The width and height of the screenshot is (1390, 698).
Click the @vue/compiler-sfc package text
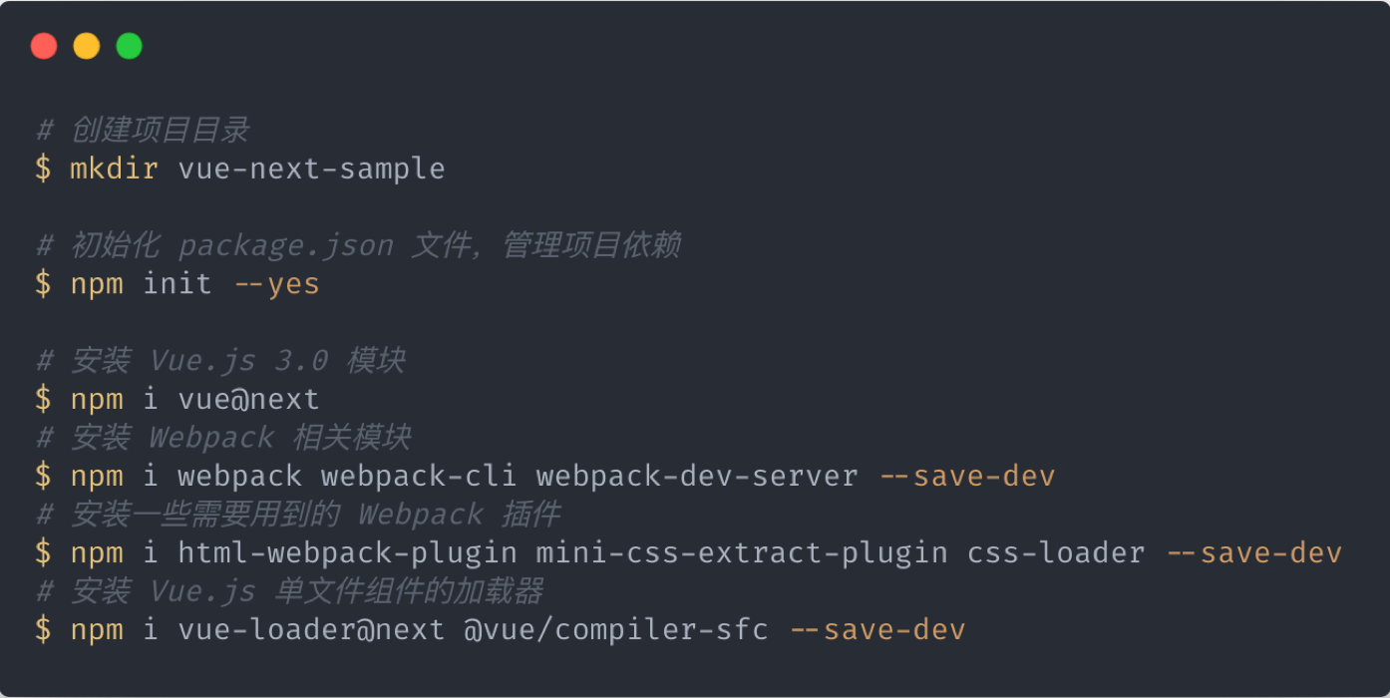[x=616, y=629]
